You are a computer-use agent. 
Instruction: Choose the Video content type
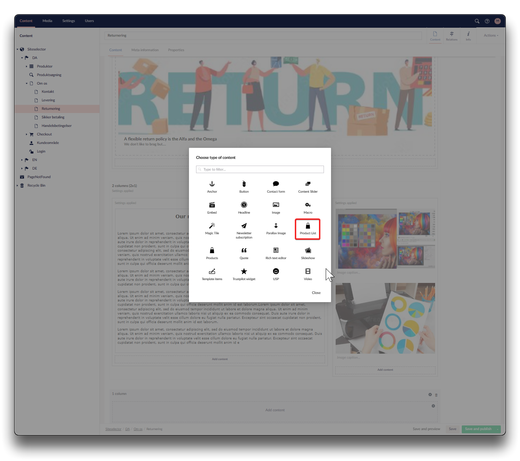308,275
